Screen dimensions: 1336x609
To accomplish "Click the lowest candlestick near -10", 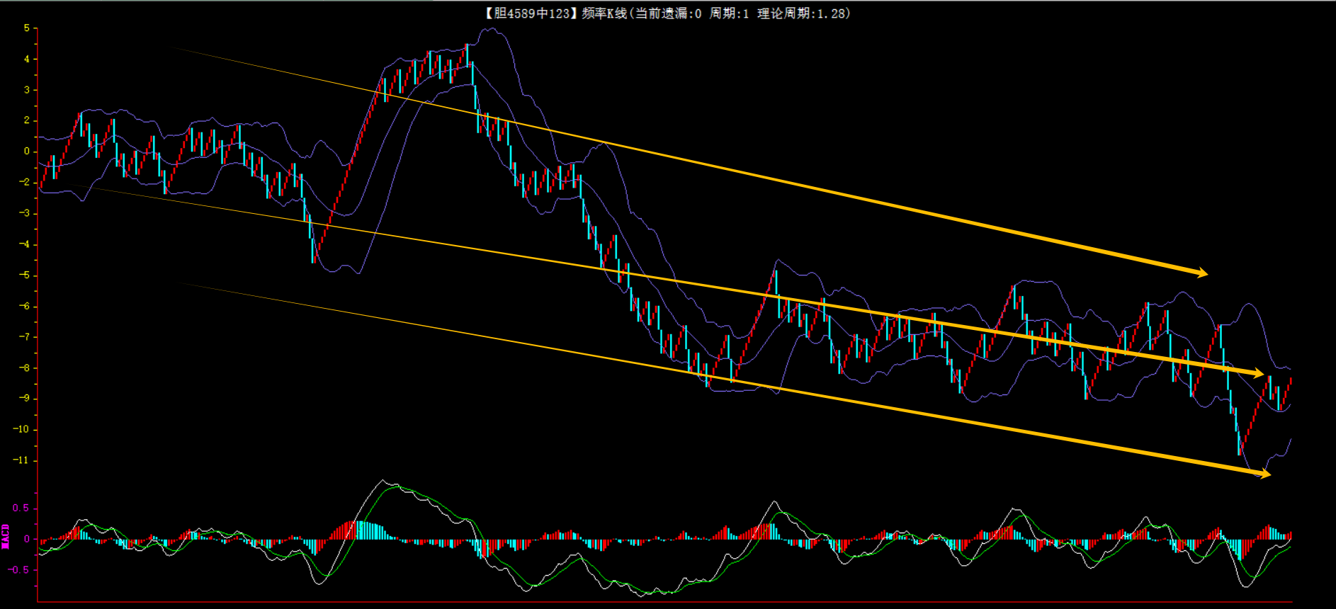I will [x=1239, y=443].
